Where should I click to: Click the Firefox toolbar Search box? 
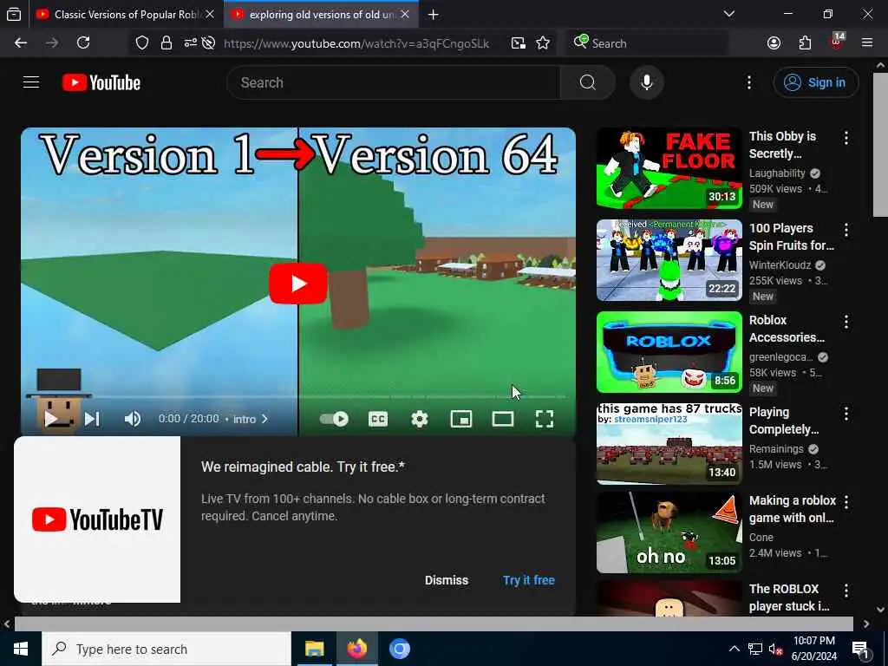coord(647,43)
